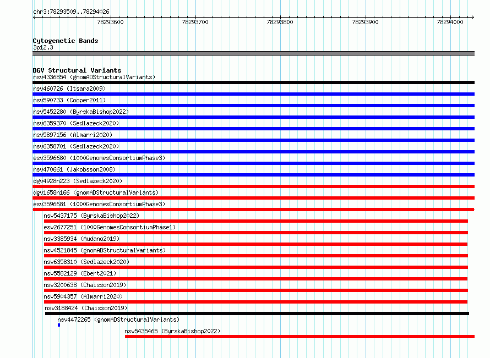Click the red bar for nsv5582129

(255, 279)
